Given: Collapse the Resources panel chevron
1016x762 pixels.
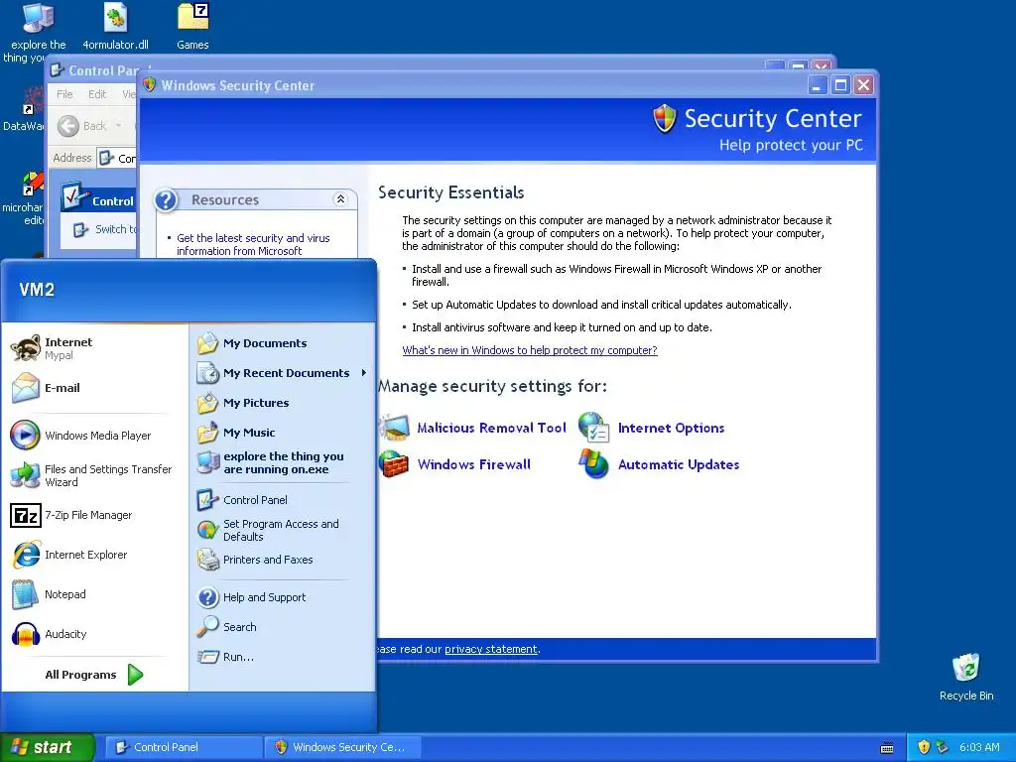Looking at the screenshot, I should coord(340,199).
